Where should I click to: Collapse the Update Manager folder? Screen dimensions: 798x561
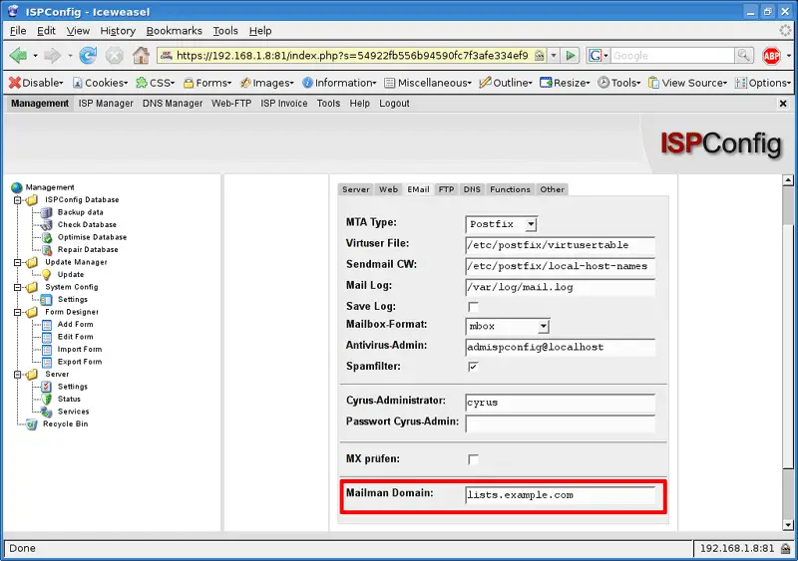click(x=17, y=262)
